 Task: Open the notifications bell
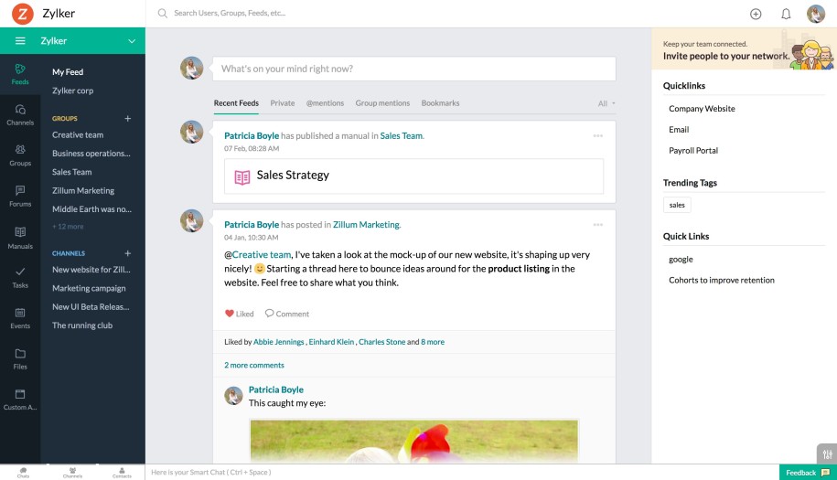pyautogui.click(x=786, y=14)
